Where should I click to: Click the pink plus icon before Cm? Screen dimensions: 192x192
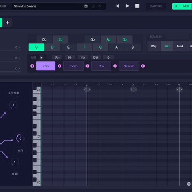pyautogui.click(x=32, y=66)
